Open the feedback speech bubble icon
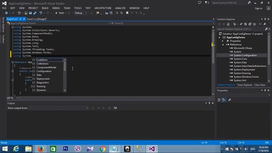272x153 pixels. [x=200, y=3]
